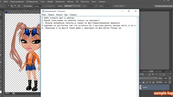
Task: Open Photoshop Просмотр menu
Action: tap(85, 2)
